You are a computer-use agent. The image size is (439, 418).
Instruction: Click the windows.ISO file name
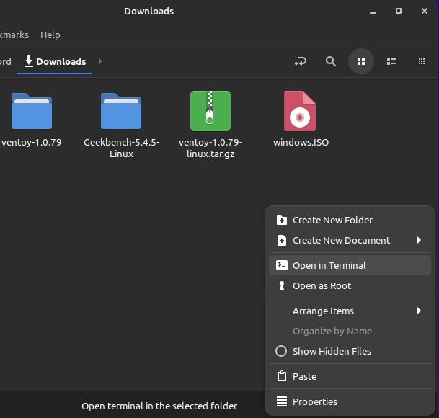(301, 142)
